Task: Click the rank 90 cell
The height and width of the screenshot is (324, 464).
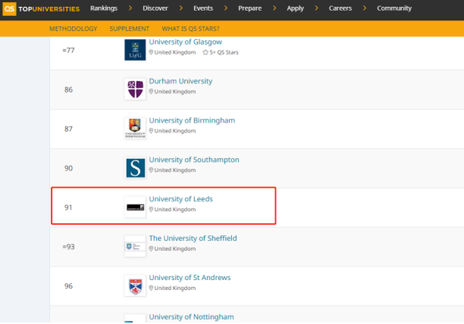Action: [x=68, y=168]
